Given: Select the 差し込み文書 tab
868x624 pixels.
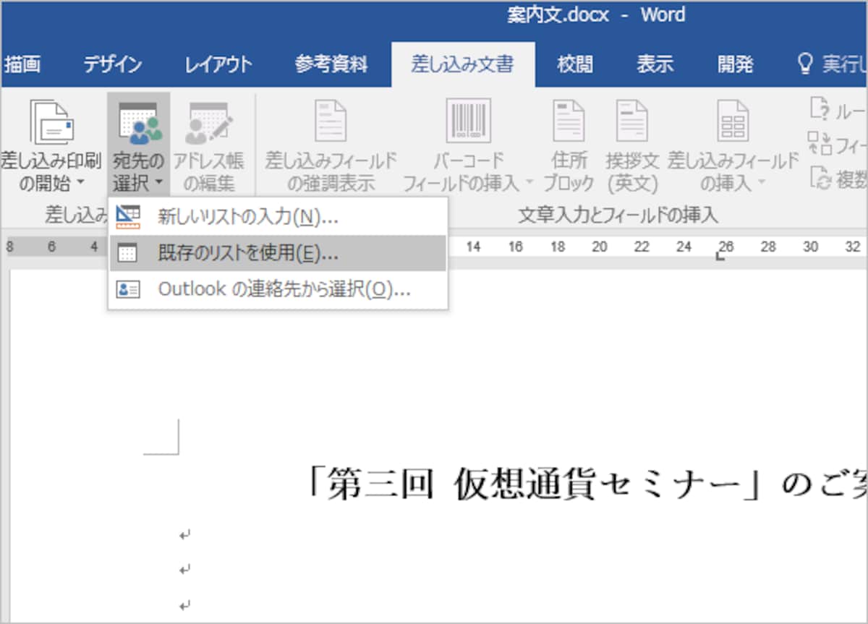Looking at the screenshot, I should coord(463,64).
